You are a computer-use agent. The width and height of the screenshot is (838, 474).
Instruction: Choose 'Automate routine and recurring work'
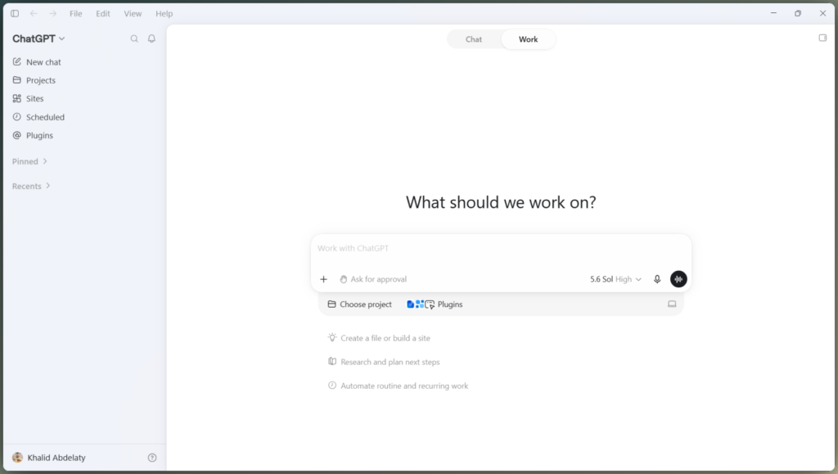399,386
